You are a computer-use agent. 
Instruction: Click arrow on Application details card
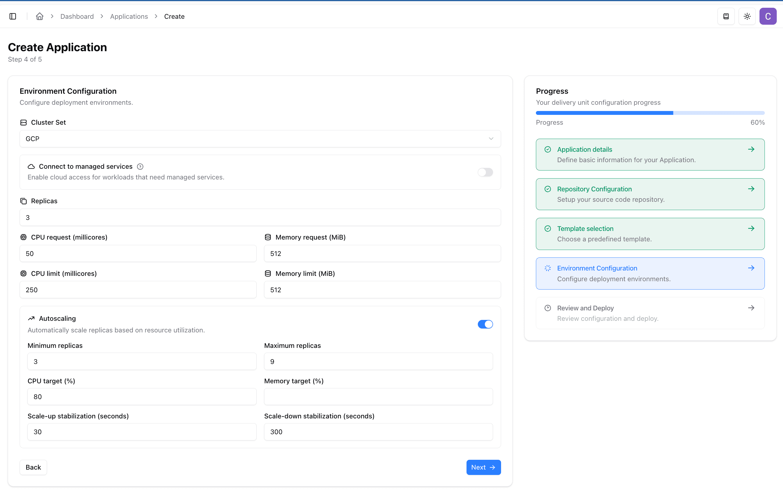tap(751, 149)
